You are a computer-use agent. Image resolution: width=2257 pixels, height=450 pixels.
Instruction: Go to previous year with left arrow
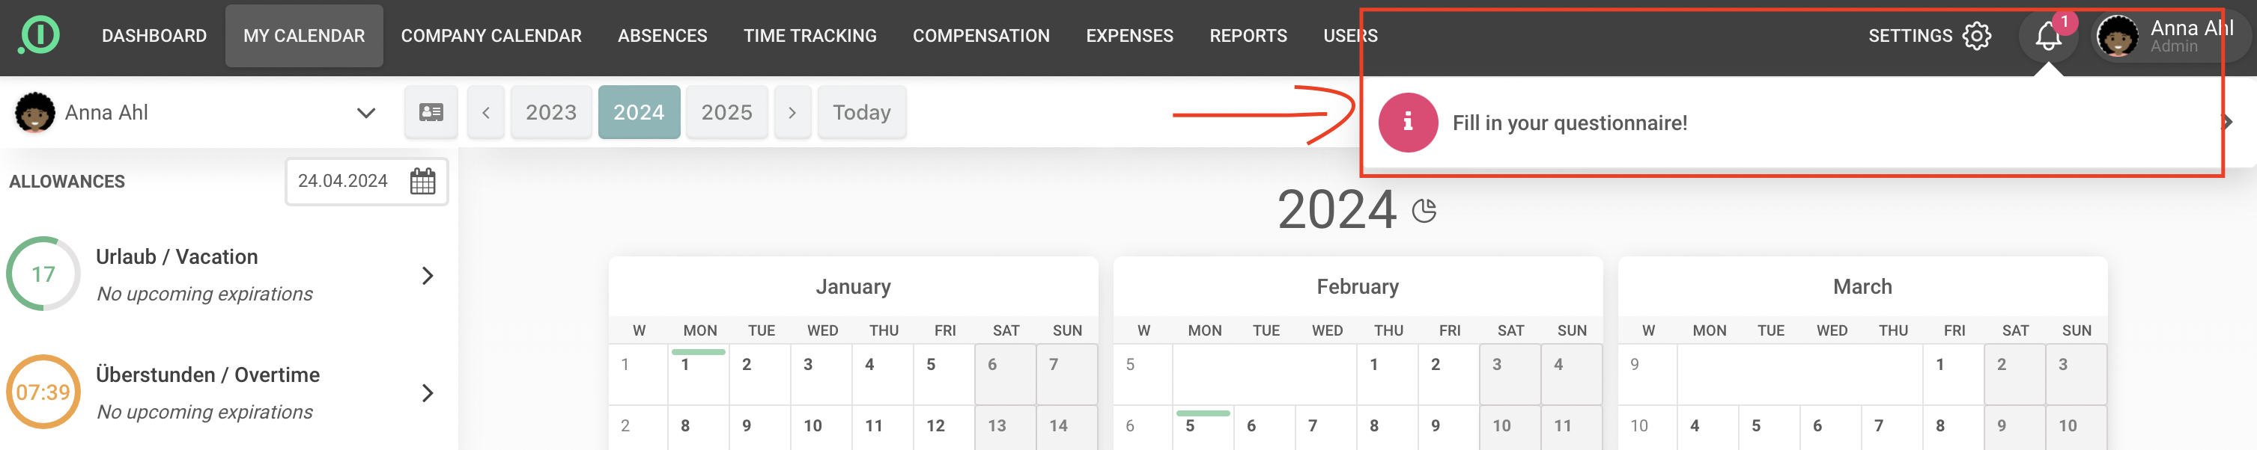tap(485, 112)
